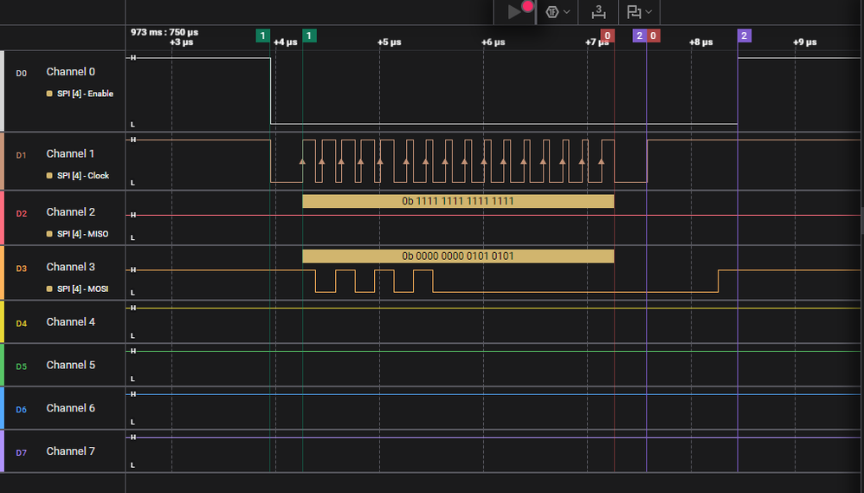Select the Channel 2 label
The height and width of the screenshot is (493, 864).
click(70, 212)
